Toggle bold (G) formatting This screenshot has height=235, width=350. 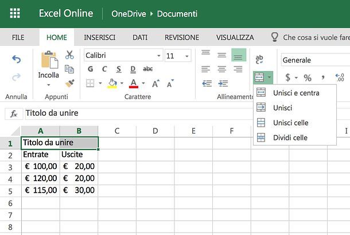pyautogui.click(x=91, y=69)
